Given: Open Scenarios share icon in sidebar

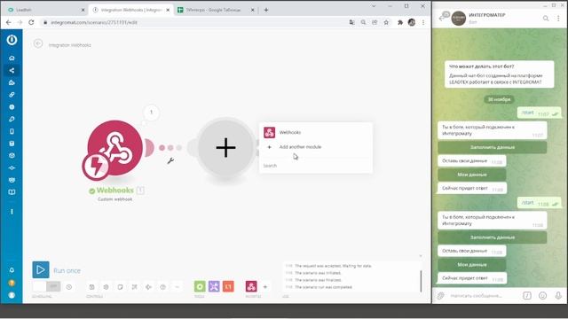Looking at the screenshot, I should [12, 70].
